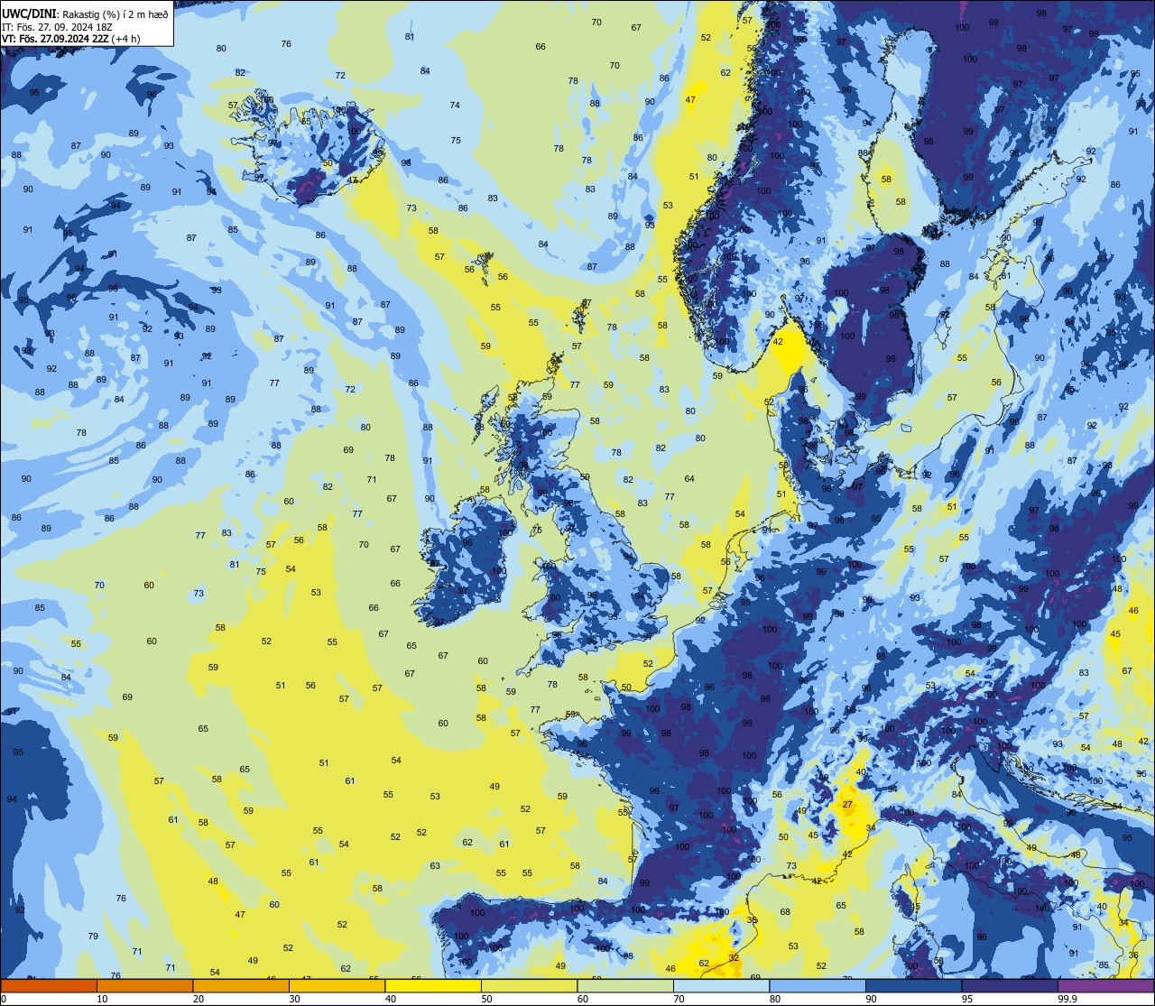The height and width of the screenshot is (1006, 1155).
Task: Click the humidity value "32" on the Mediterranean coast
Action: [x=734, y=957]
